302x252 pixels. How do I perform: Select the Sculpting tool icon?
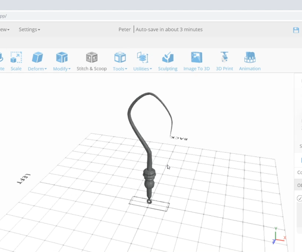[x=168, y=57]
